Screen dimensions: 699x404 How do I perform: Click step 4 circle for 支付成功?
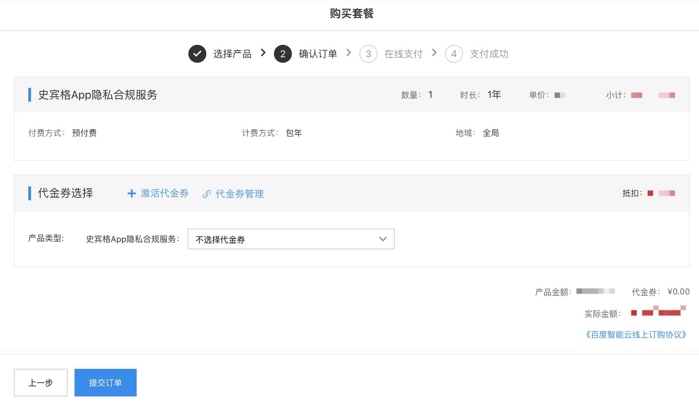(x=454, y=54)
